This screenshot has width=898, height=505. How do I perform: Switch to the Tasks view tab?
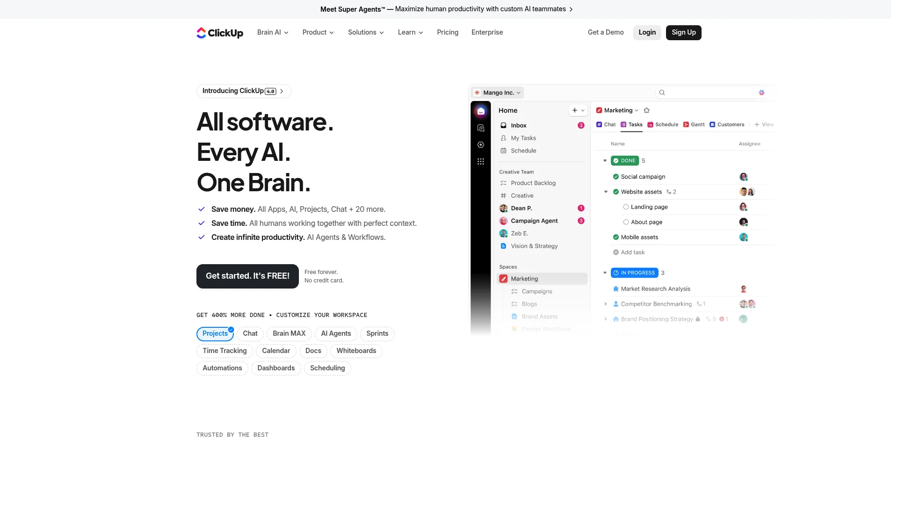click(631, 125)
